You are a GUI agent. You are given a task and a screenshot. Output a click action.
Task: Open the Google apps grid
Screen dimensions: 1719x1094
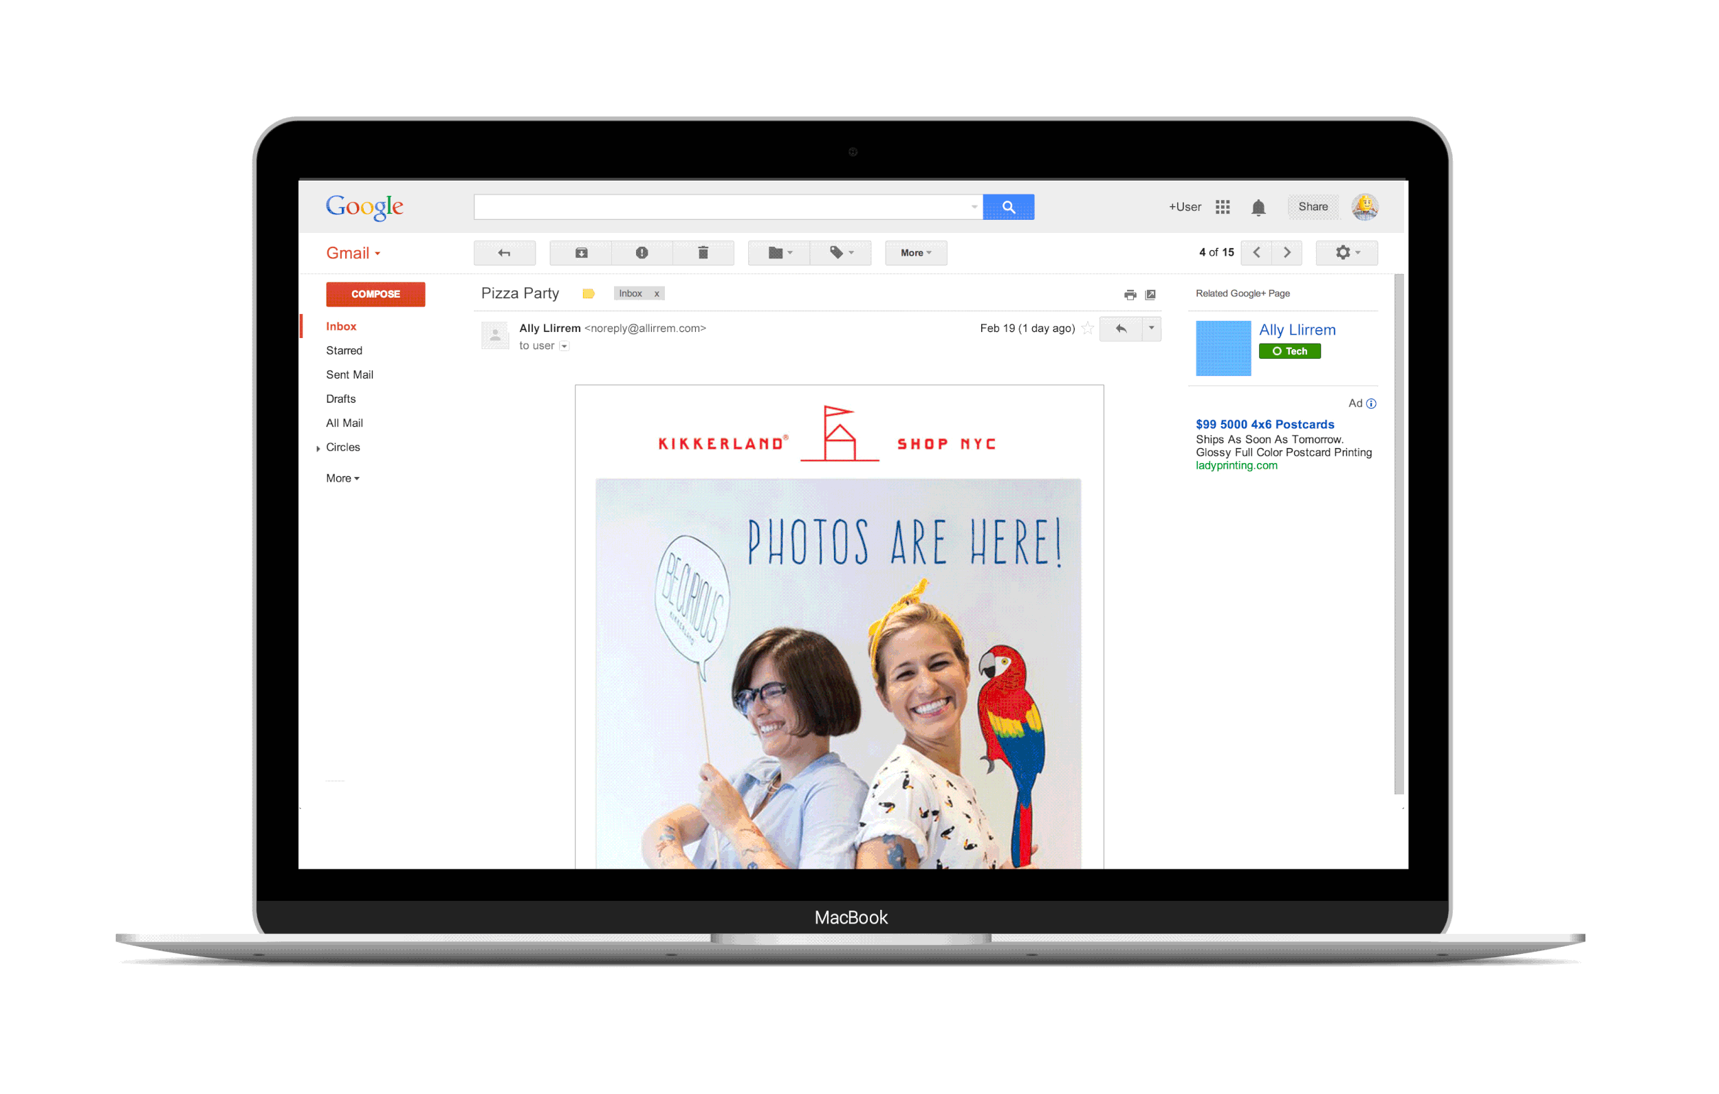pyautogui.click(x=1222, y=207)
